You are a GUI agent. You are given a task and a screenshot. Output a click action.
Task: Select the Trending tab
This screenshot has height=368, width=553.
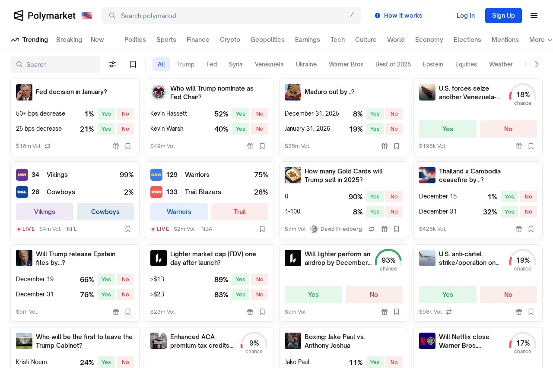(x=29, y=40)
